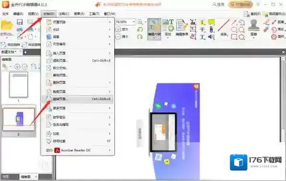Expand the 数字签名 digital signature submenu
This screenshot has width=286, height=181.
[78, 117]
